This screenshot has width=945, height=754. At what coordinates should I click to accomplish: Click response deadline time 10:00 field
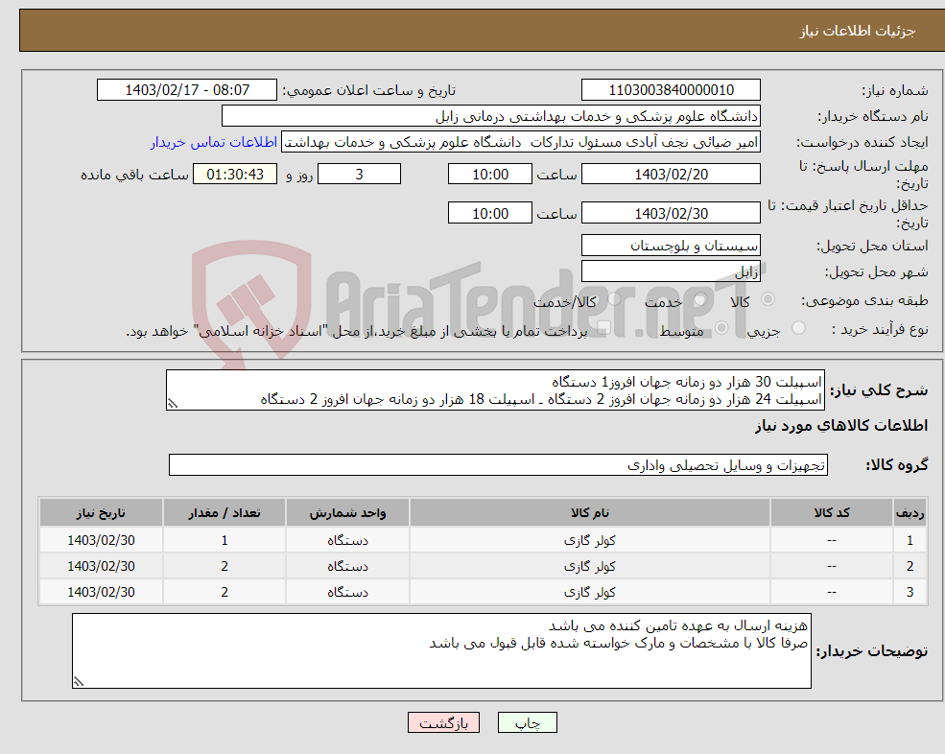click(490, 175)
